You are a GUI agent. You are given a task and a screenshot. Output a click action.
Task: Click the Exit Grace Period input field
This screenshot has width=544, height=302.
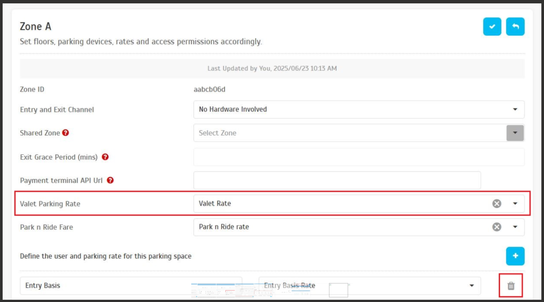coord(358,157)
